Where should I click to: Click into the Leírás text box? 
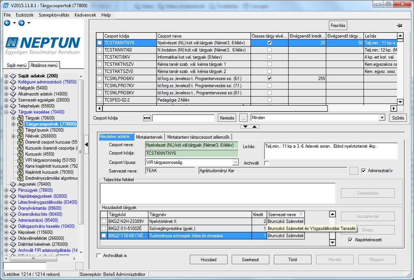click(x=331, y=151)
